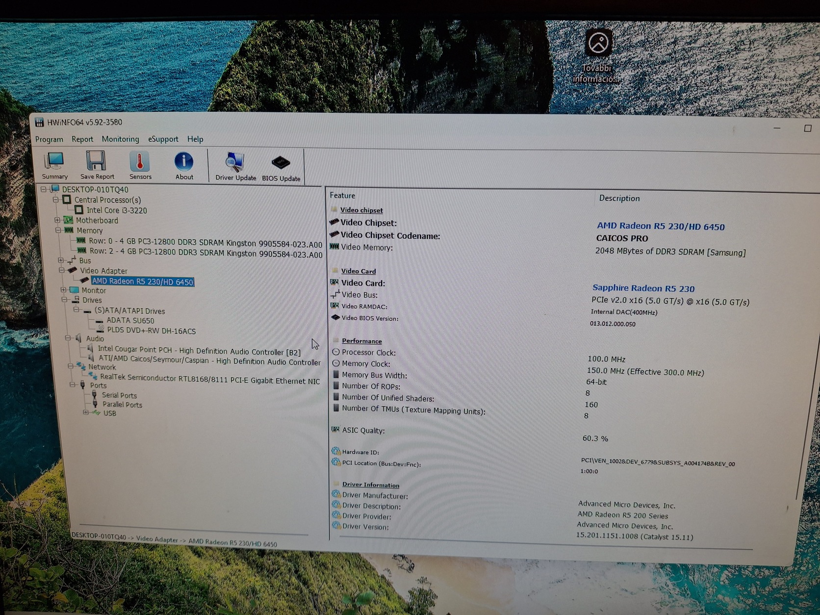The image size is (820, 615).
Task: Open the Program menu
Action: 49,139
